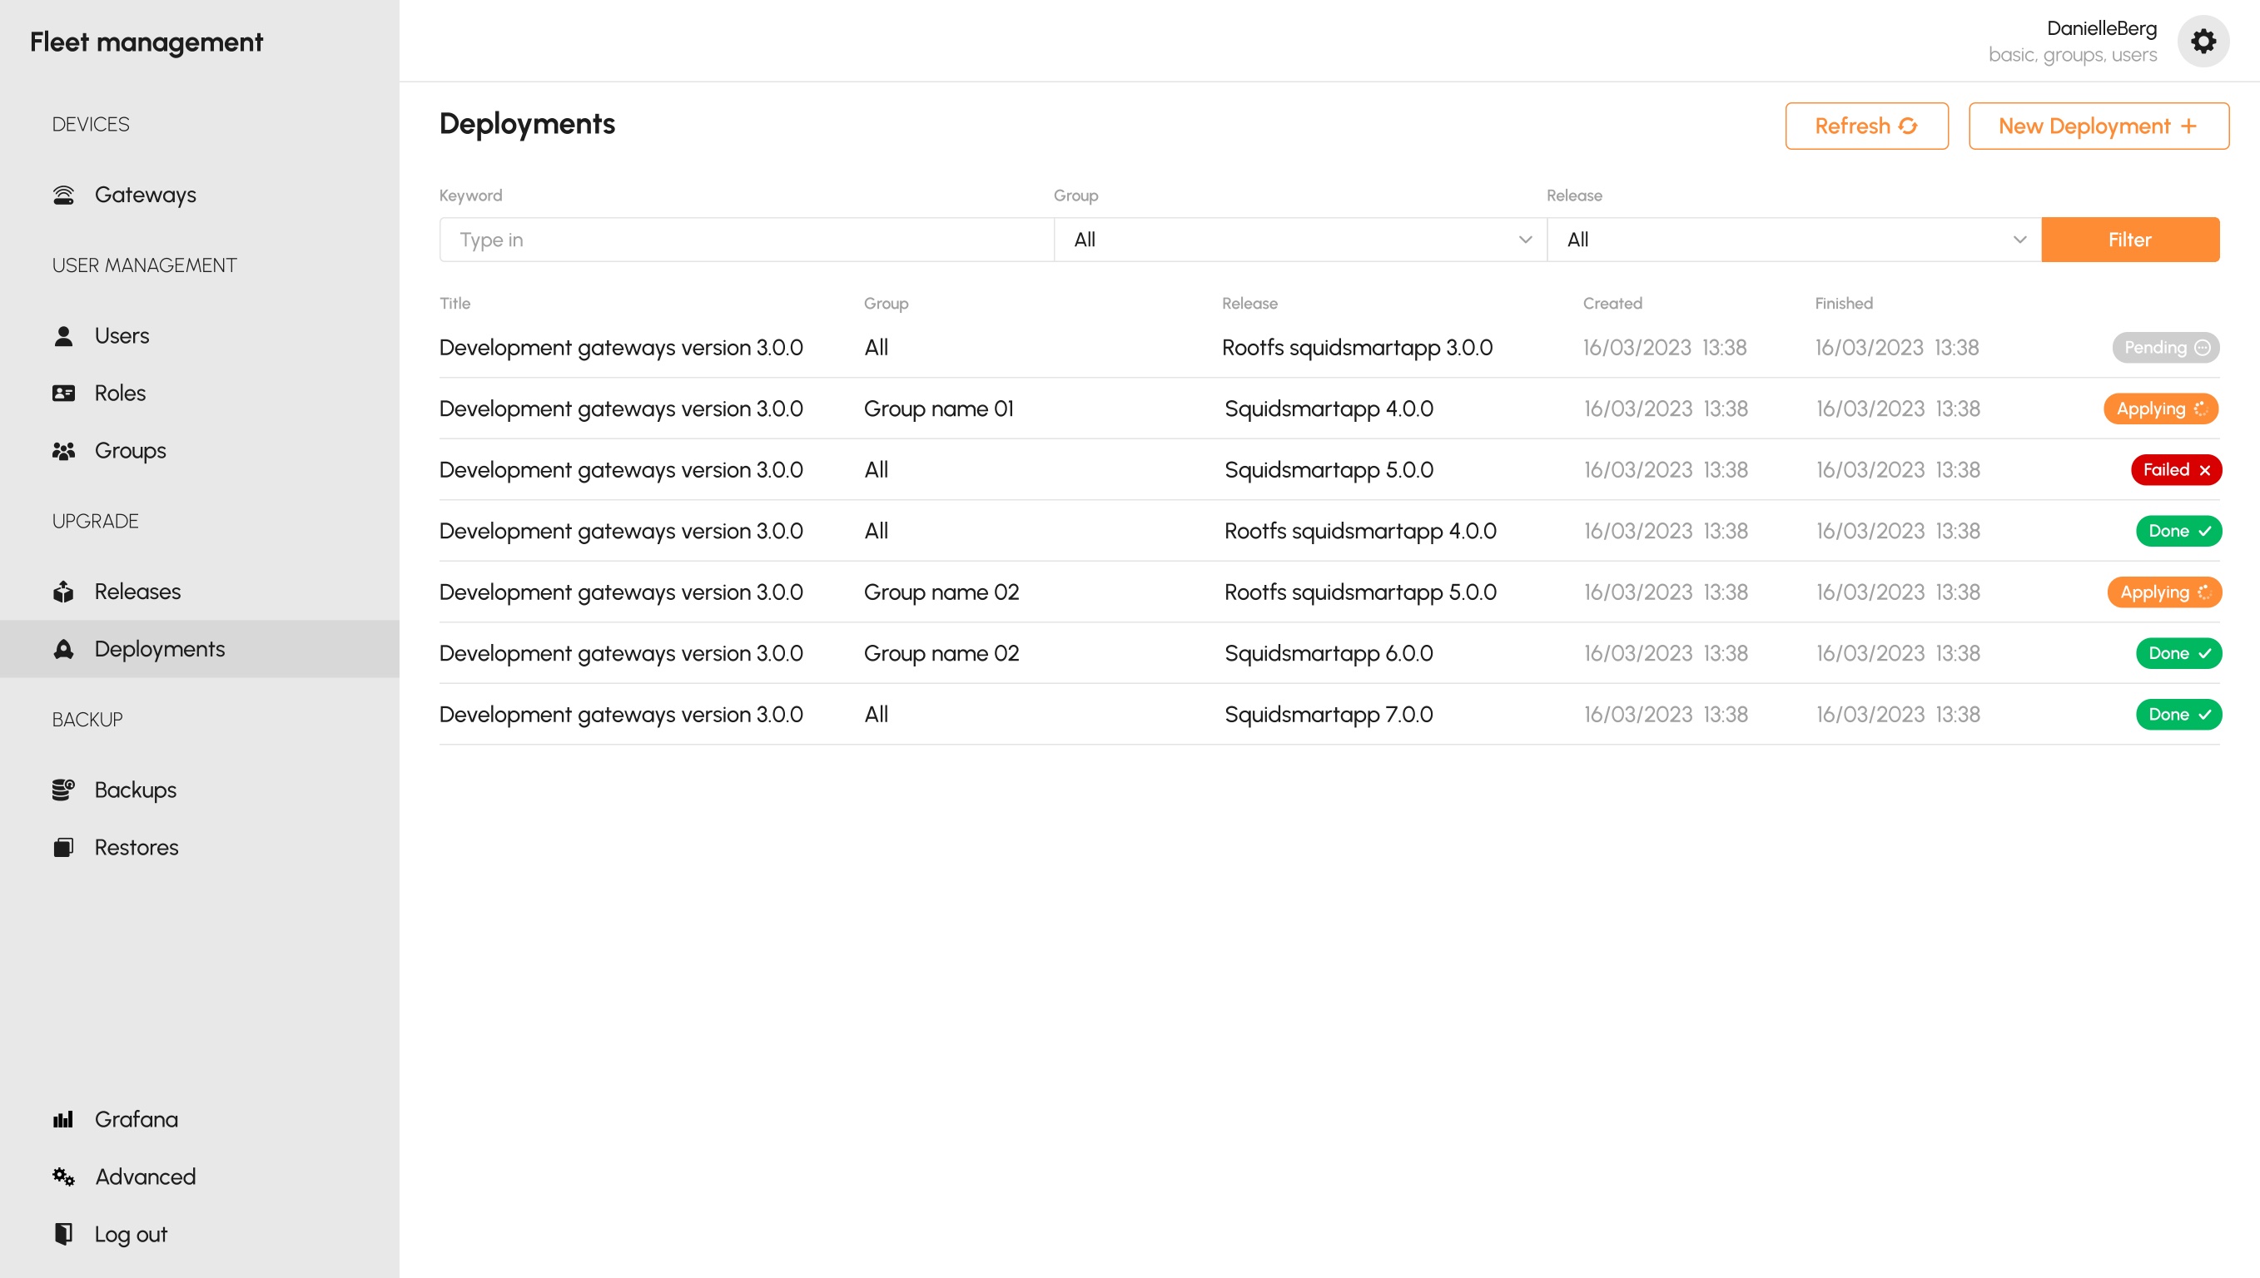Image resolution: width=2260 pixels, height=1278 pixels.
Task: Open the Group filter dropdown
Action: pos(1299,240)
